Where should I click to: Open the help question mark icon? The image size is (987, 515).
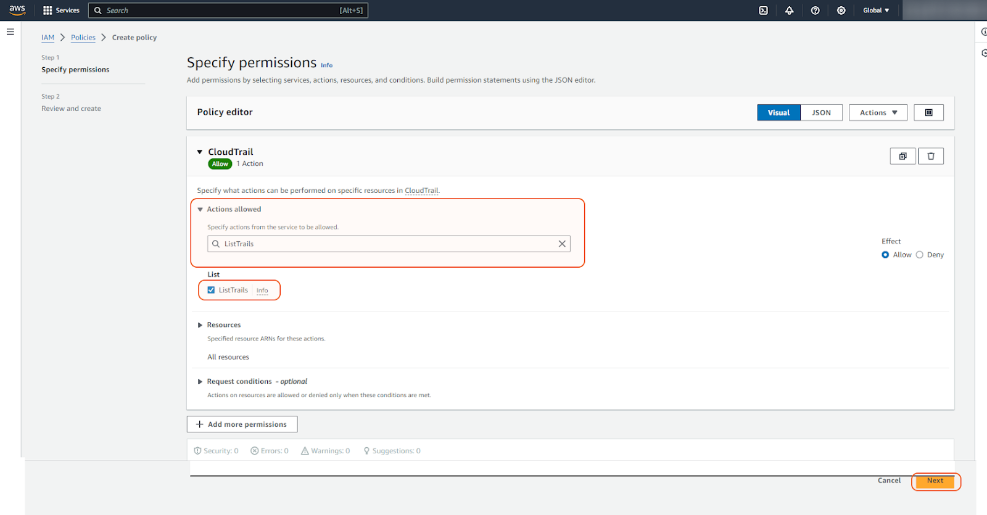(815, 10)
